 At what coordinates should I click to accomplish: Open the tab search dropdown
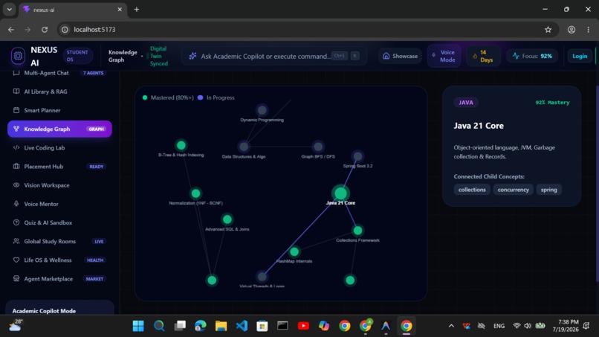[9, 9]
